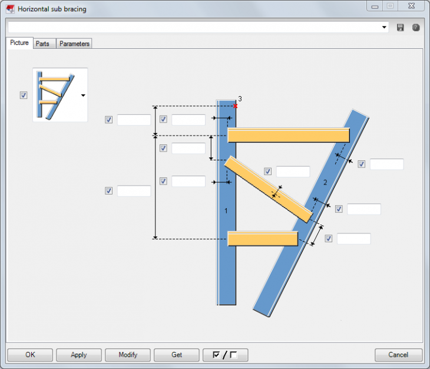Close the Horizontal sub bracing dialog
This screenshot has width=430, height=369.
coord(411,6)
